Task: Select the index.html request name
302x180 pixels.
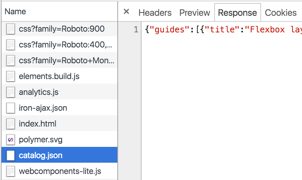Action: pyautogui.click(x=37, y=124)
